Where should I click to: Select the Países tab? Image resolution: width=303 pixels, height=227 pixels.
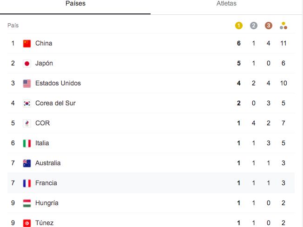[x=75, y=4]
